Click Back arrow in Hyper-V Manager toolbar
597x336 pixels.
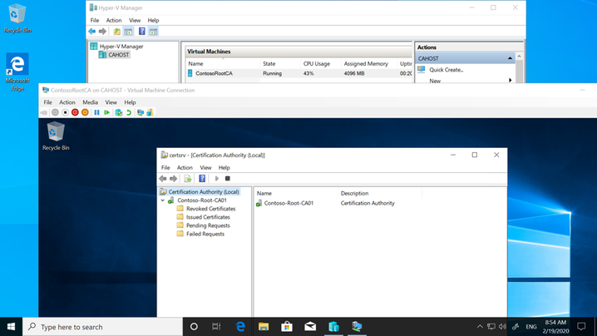92,32
